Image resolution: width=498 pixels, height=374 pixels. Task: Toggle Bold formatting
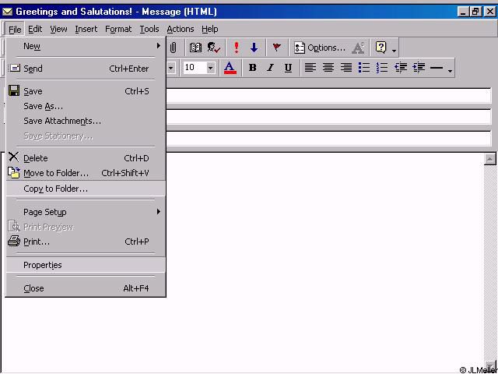tap(252, 68)
